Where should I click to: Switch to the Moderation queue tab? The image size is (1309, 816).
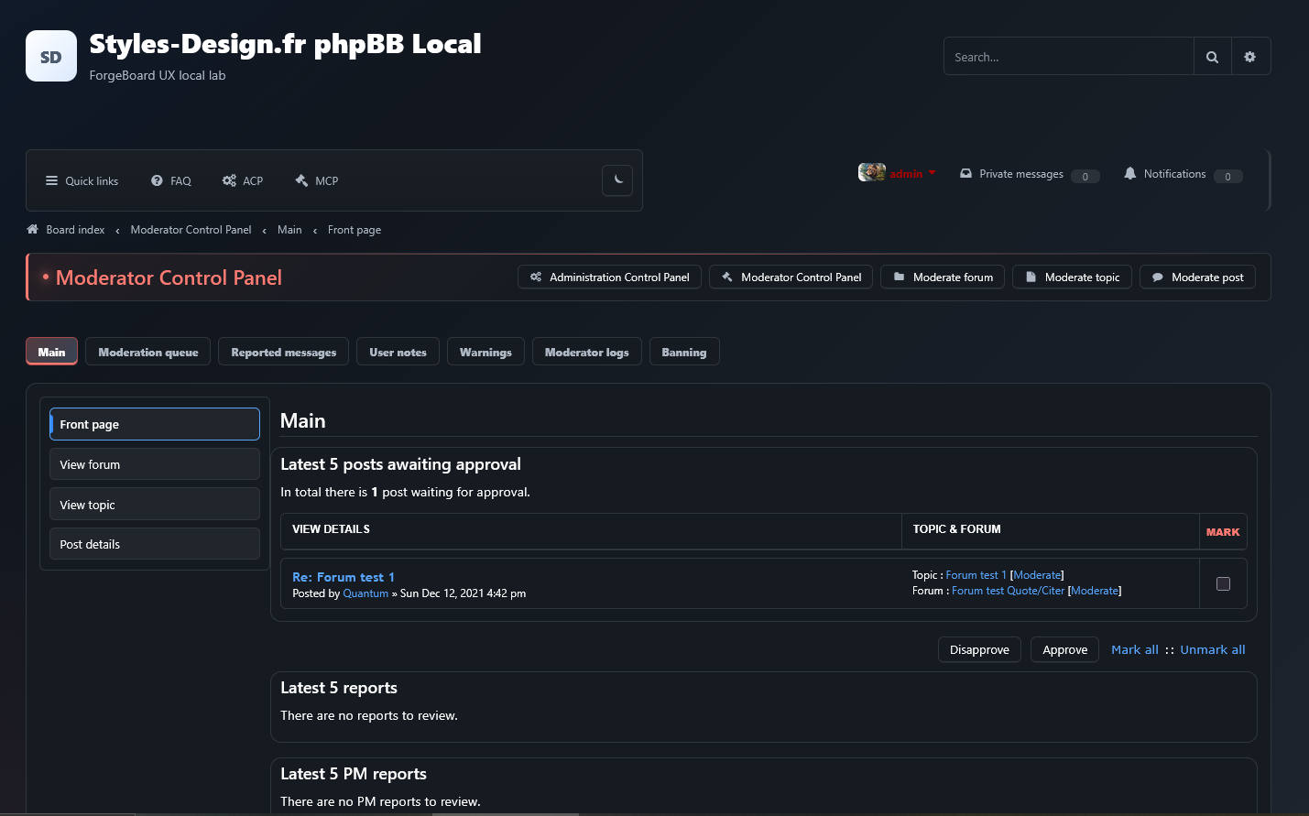[x=148, y=352]
